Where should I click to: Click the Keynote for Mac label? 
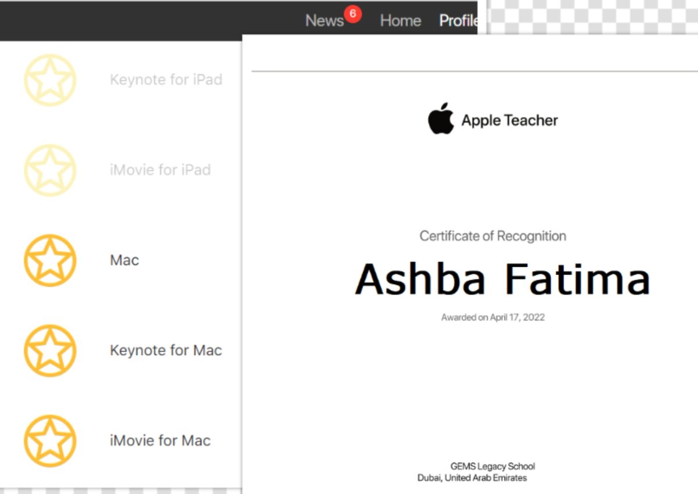click(166, 350)
